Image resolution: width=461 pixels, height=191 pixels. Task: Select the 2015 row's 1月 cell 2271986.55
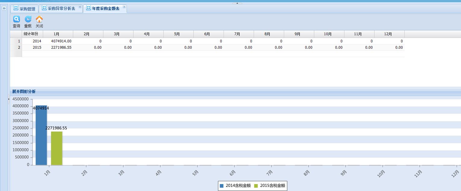[61, 48]
